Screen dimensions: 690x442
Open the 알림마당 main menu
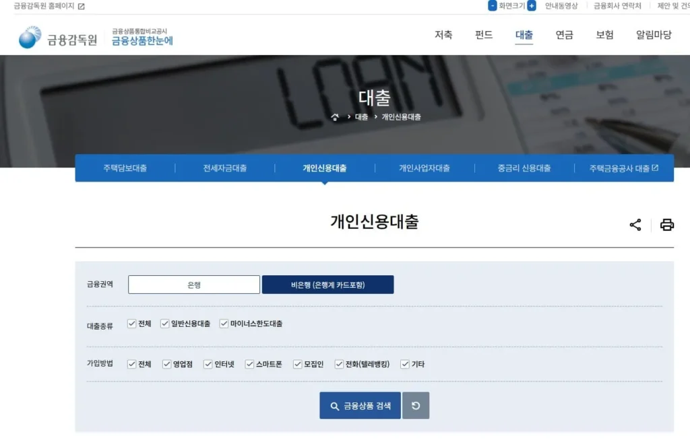click(x=654, y=35)
